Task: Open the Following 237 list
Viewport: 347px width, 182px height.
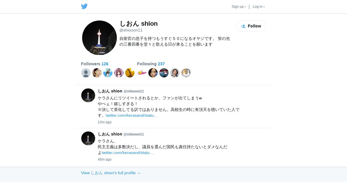Action: [151, 64]
